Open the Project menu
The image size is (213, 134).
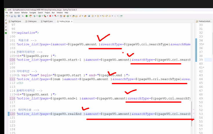pos(47,13)
